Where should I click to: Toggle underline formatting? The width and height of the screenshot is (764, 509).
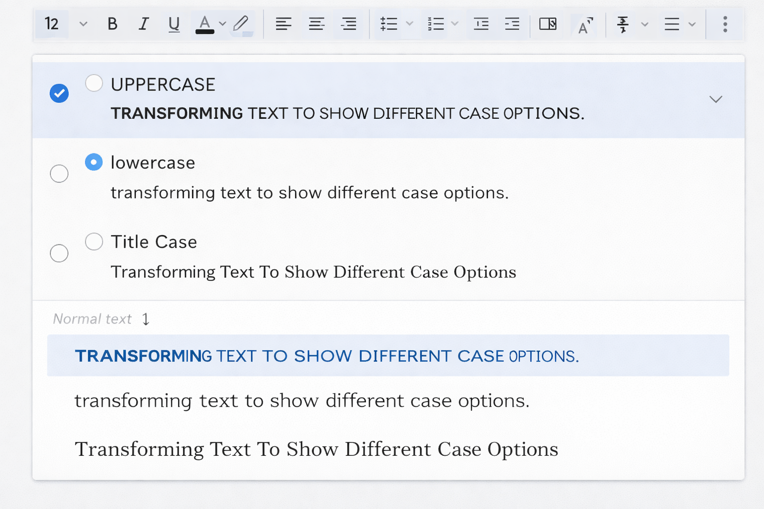click(174, 24)
